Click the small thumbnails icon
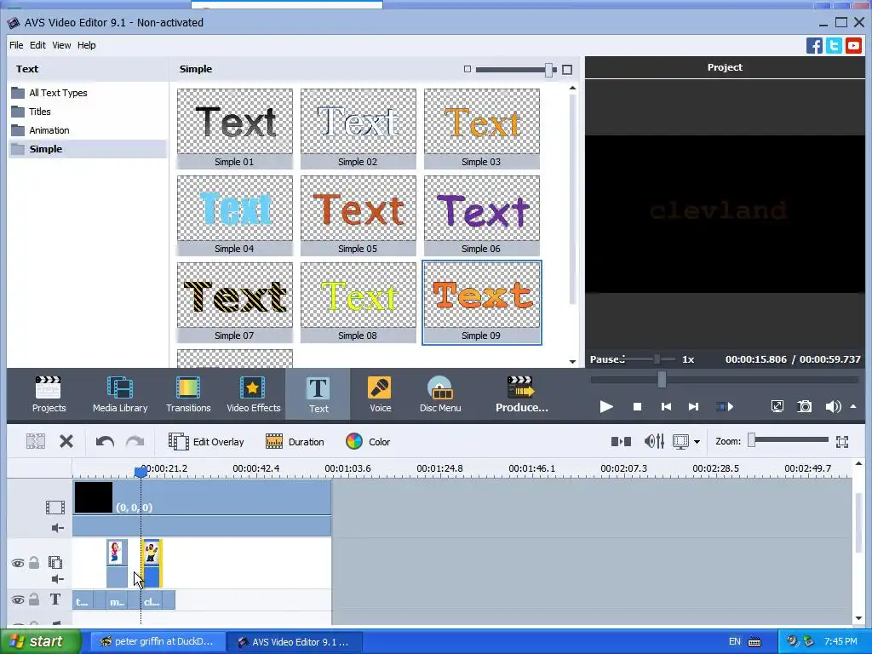 point(468,69)
